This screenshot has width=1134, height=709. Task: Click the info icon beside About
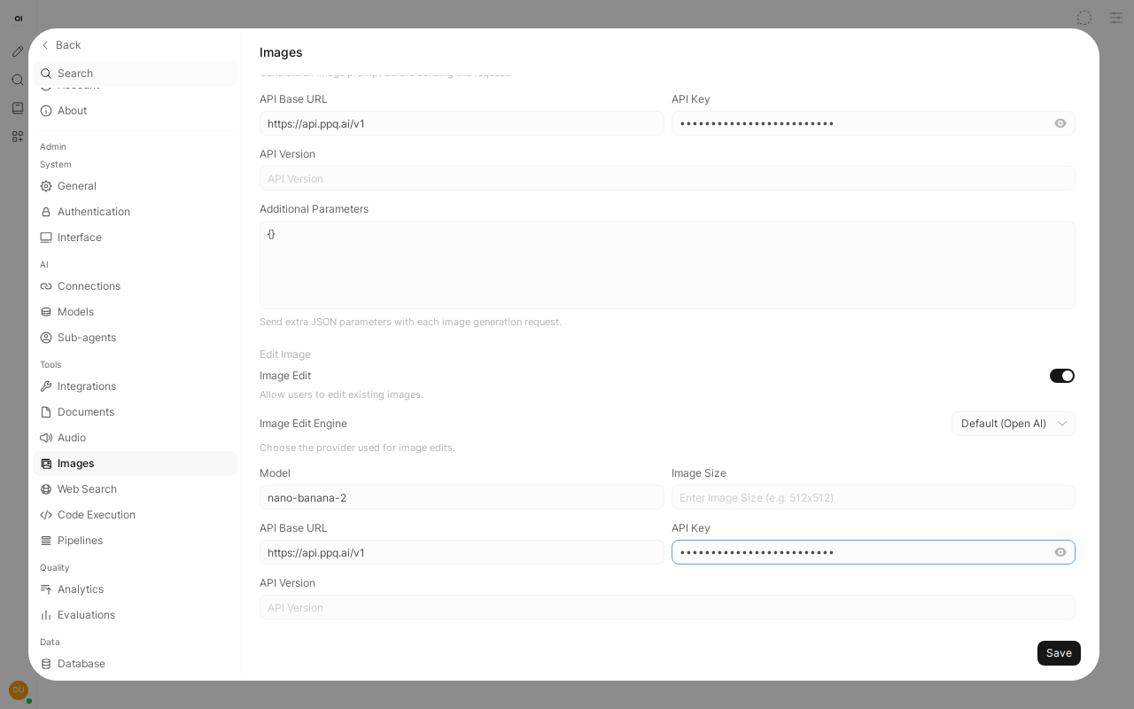(46, 111)
